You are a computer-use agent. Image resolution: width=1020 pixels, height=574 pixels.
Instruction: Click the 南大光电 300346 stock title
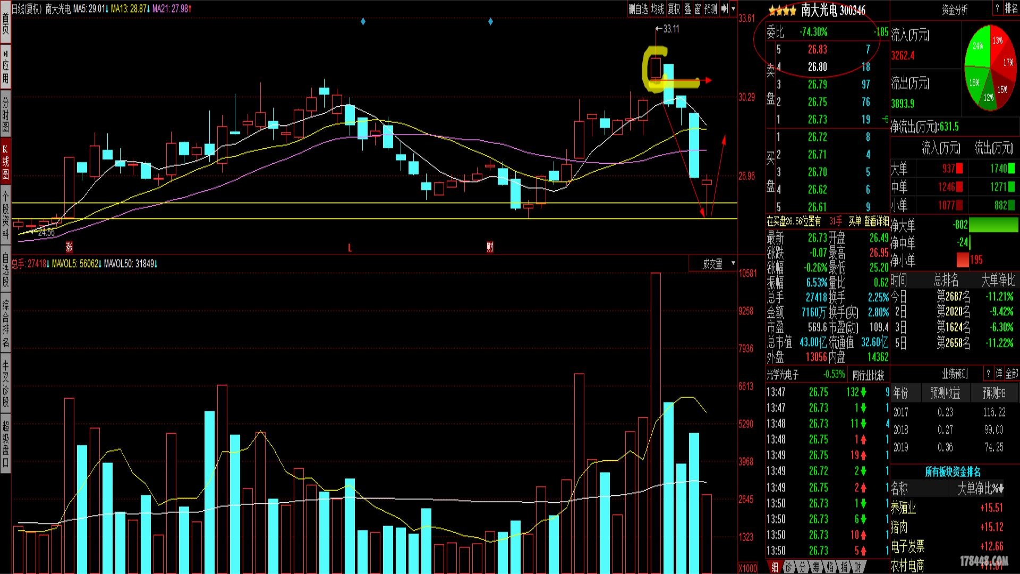click(833, 10)
